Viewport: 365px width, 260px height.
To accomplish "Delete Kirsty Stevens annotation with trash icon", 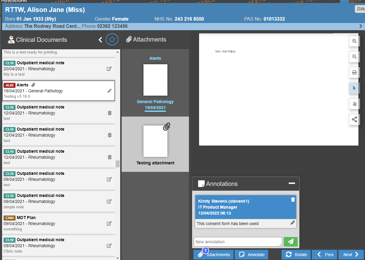I will pyautogui.click(x=293, y=200).
